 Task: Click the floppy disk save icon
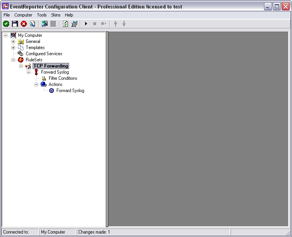click(x=15, y=24)
